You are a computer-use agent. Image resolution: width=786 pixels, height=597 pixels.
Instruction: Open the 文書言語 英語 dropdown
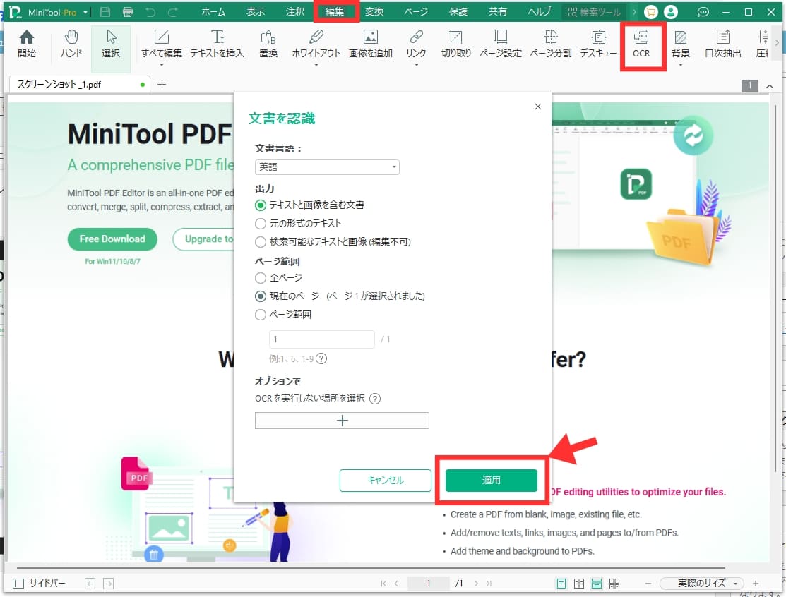point(327,167)
